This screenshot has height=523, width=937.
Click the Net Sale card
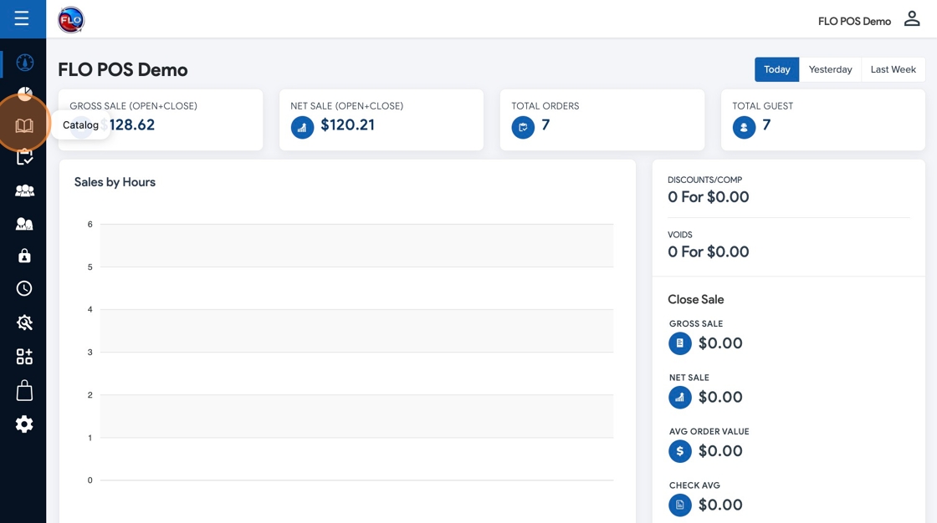(381, 119)
